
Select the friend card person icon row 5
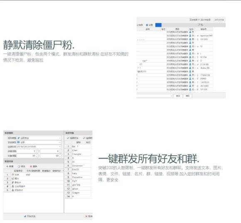tap(13, 190)
